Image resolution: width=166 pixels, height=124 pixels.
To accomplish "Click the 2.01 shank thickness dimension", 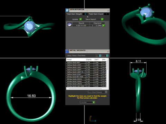I will point(138,120).
